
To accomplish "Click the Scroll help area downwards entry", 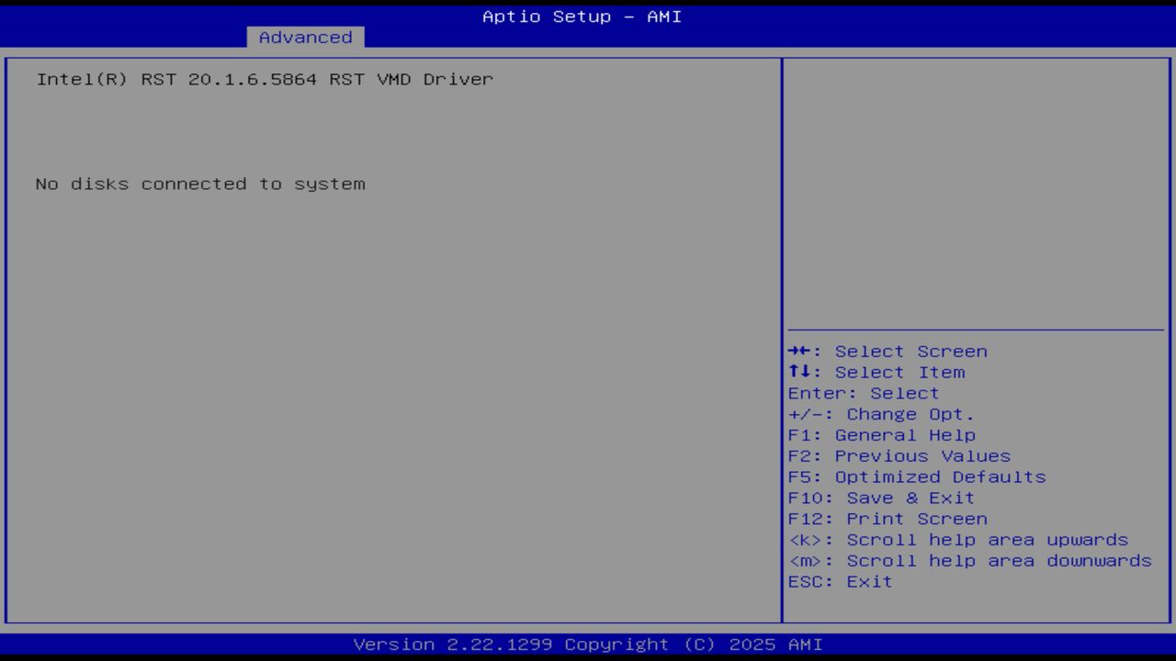I will 969,560.
